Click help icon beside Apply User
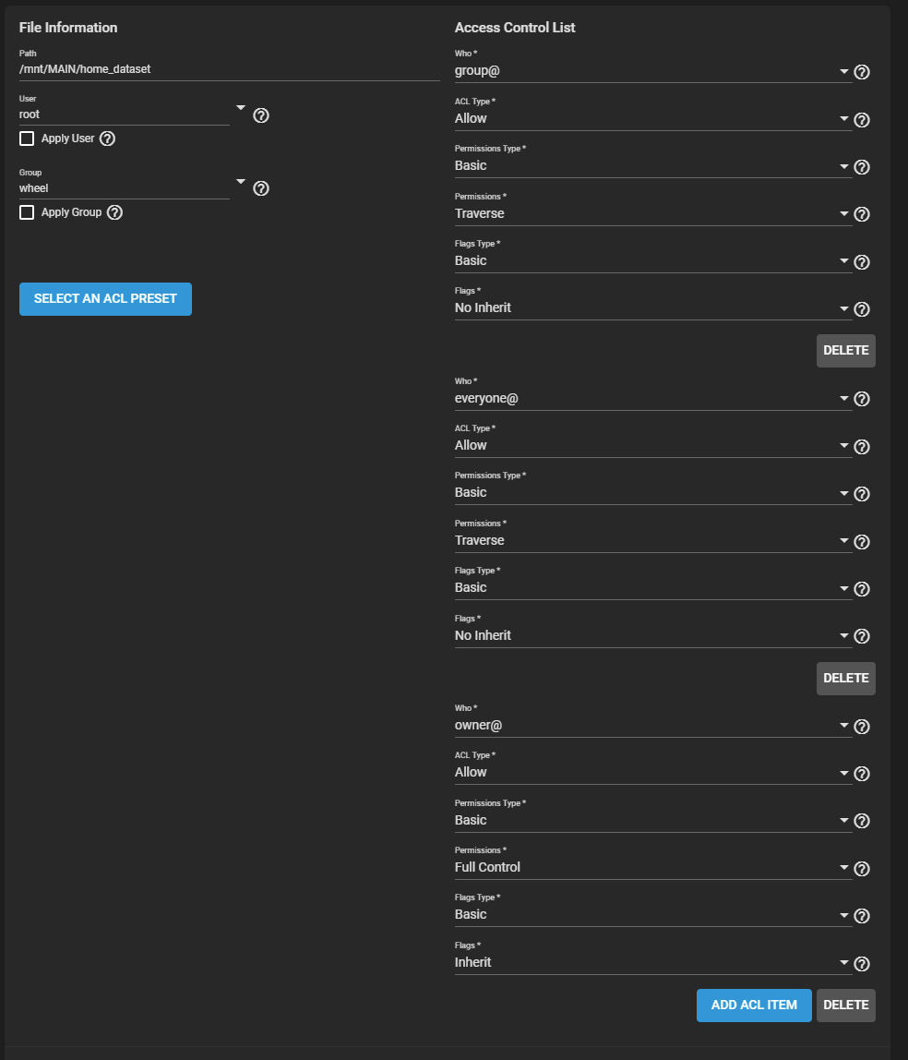The width and height of the screenshot is (908, 1060). click(x=107, y=139)
